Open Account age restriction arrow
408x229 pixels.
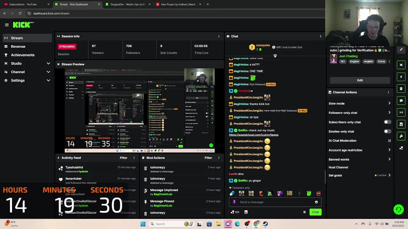(x=389, y=150)
